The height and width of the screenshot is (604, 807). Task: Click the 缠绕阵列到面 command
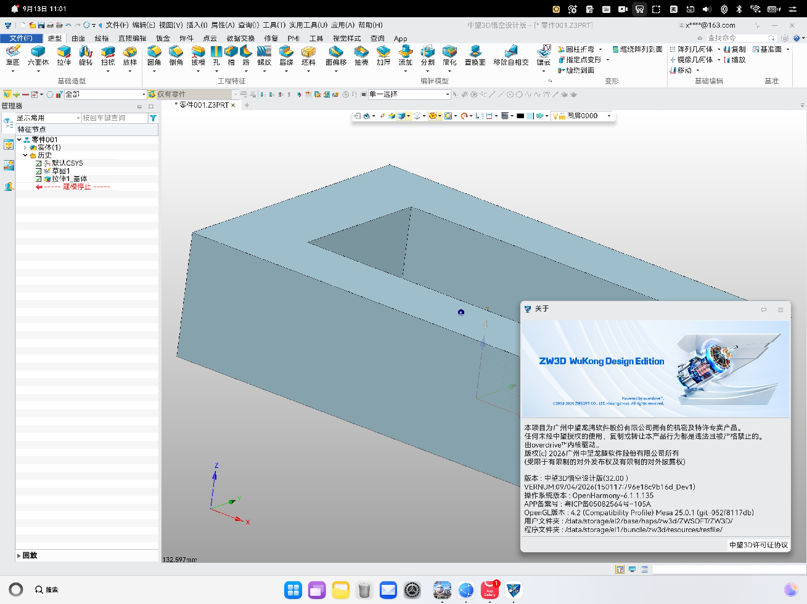[x=637, y=49]
